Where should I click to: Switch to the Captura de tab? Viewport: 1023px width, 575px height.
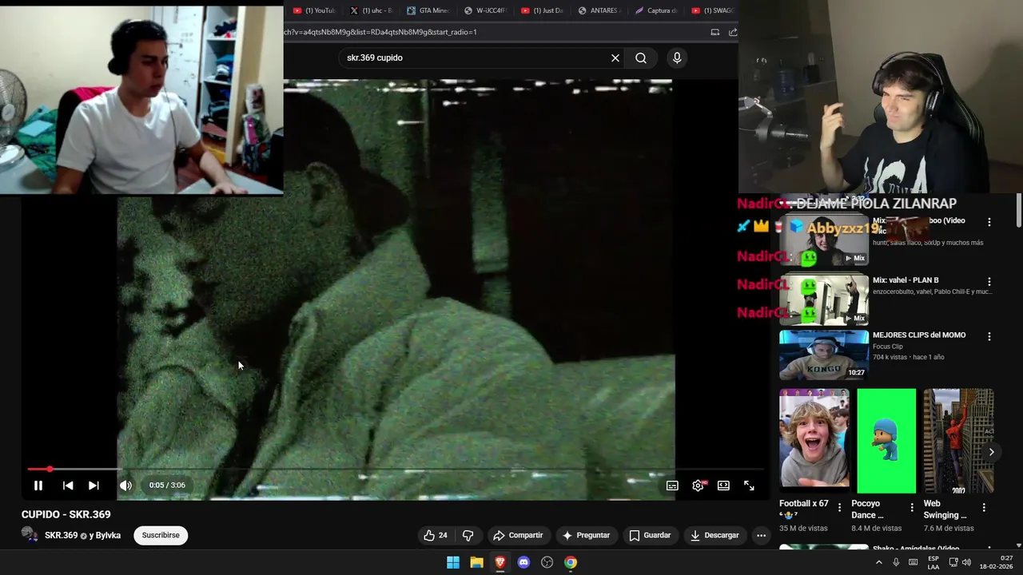pos(656,10)
